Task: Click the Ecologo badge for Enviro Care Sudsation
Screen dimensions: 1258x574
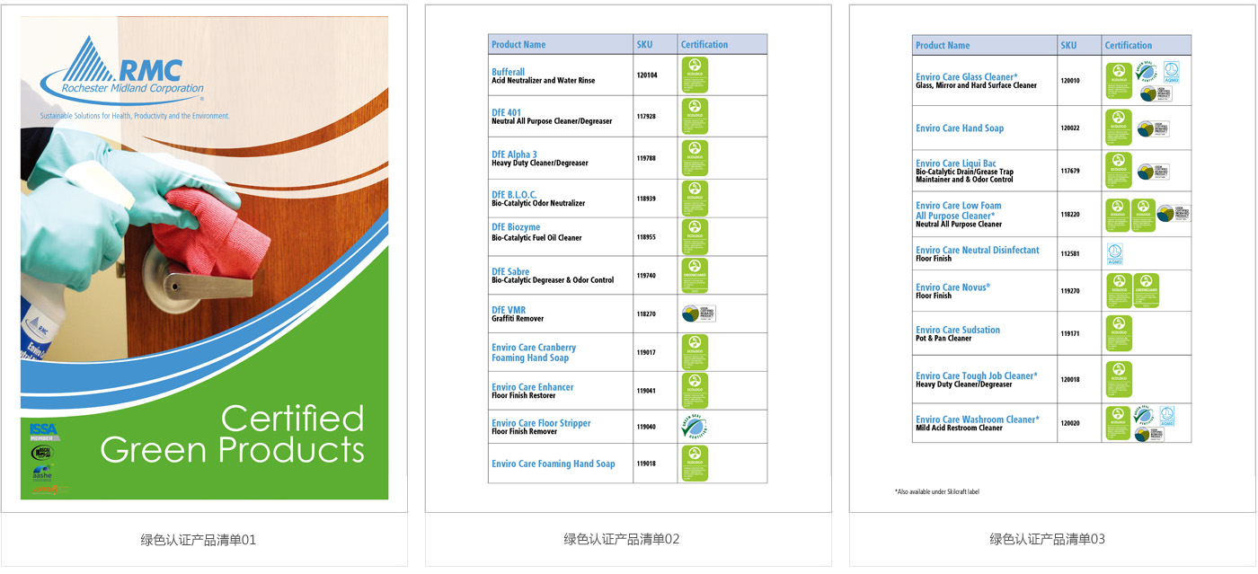Action: (1118, 333)
